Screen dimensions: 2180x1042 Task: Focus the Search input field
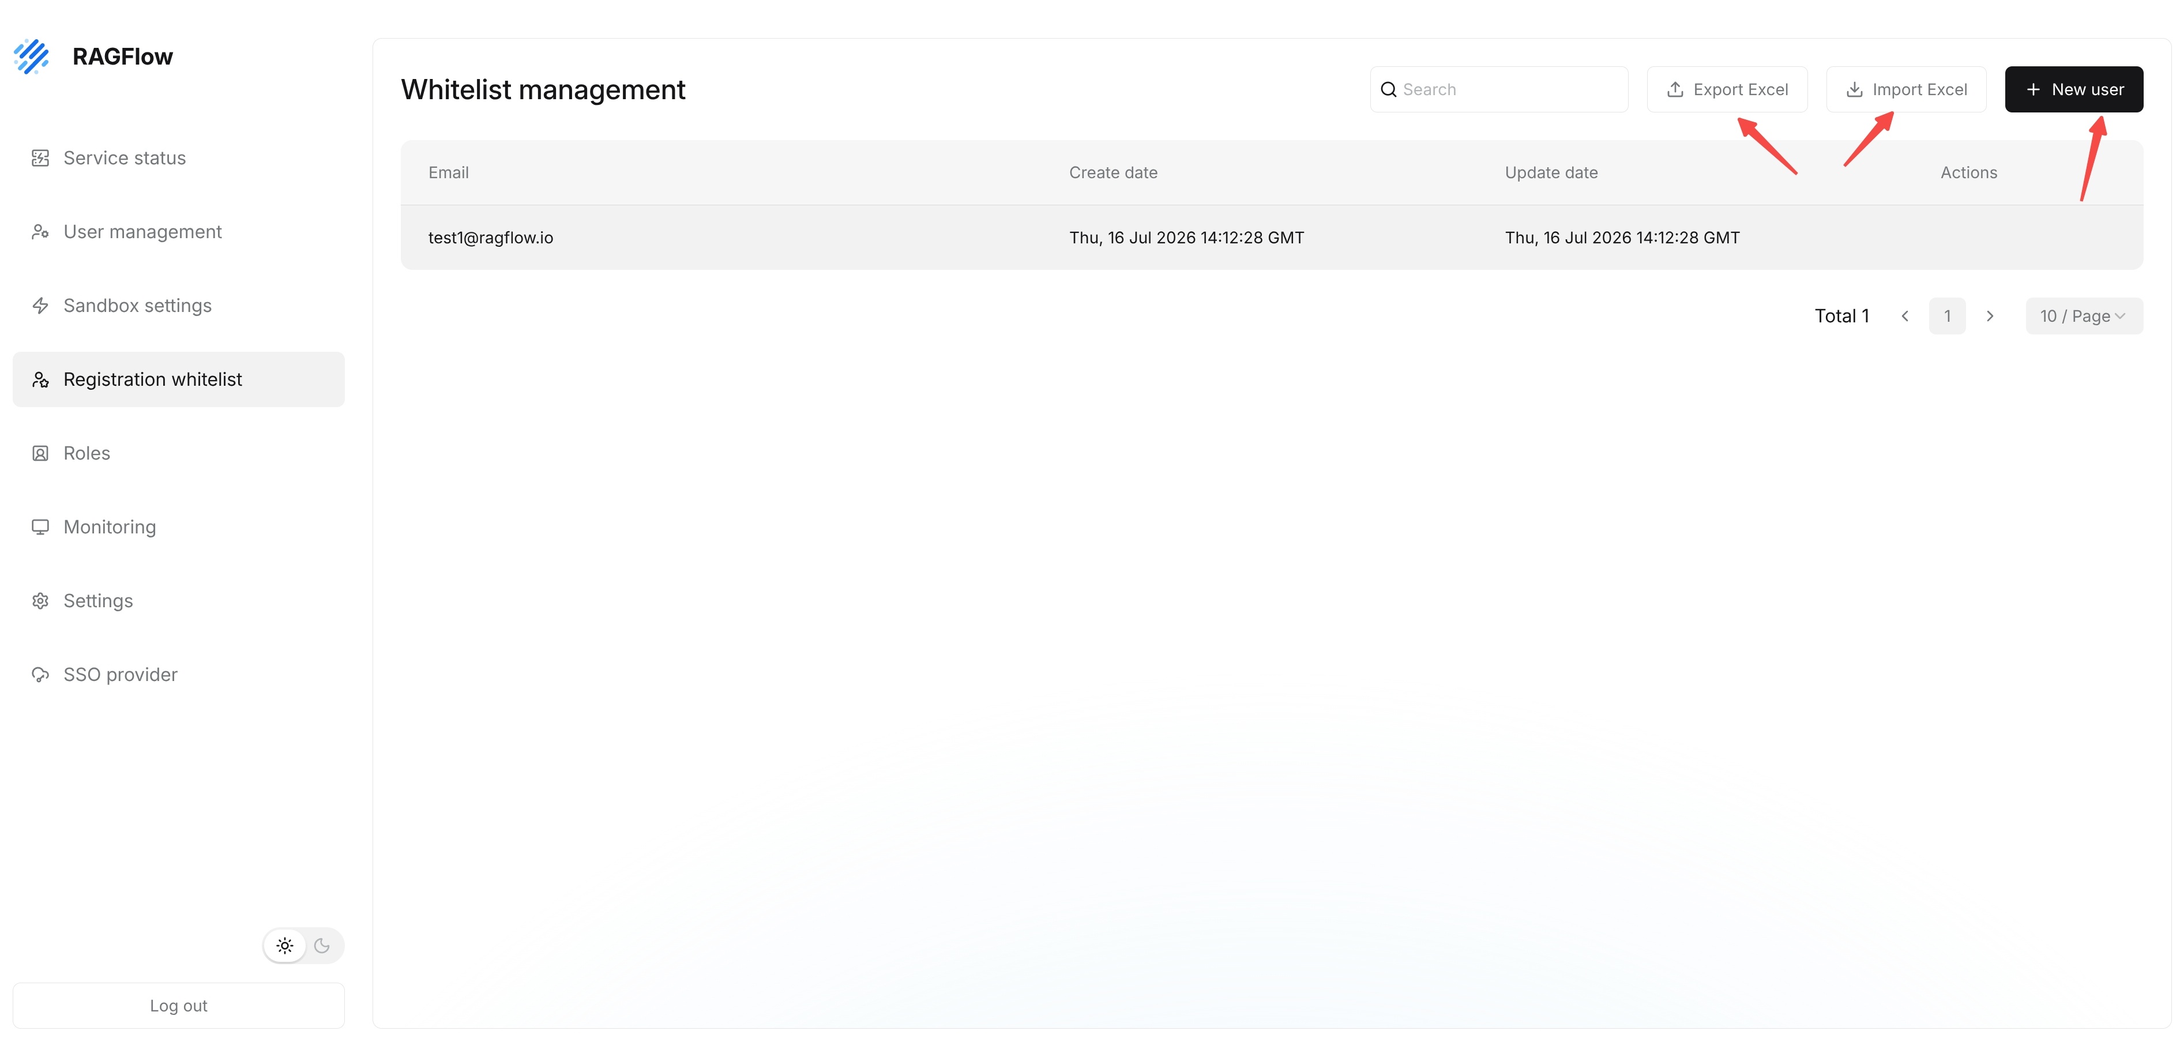pyautogui.click(x=1499, y=90)
